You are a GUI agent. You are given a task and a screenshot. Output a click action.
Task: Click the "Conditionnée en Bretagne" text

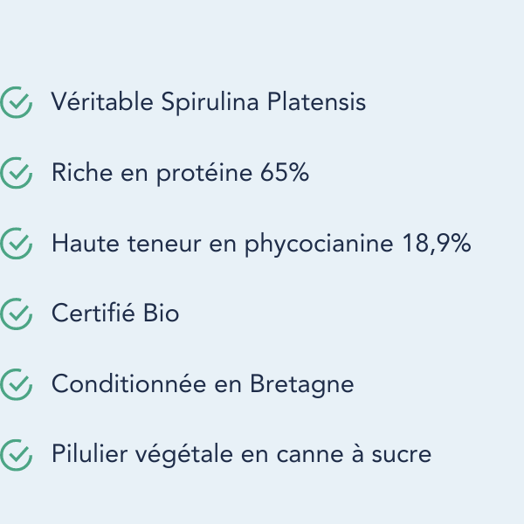tap(203, 383)
